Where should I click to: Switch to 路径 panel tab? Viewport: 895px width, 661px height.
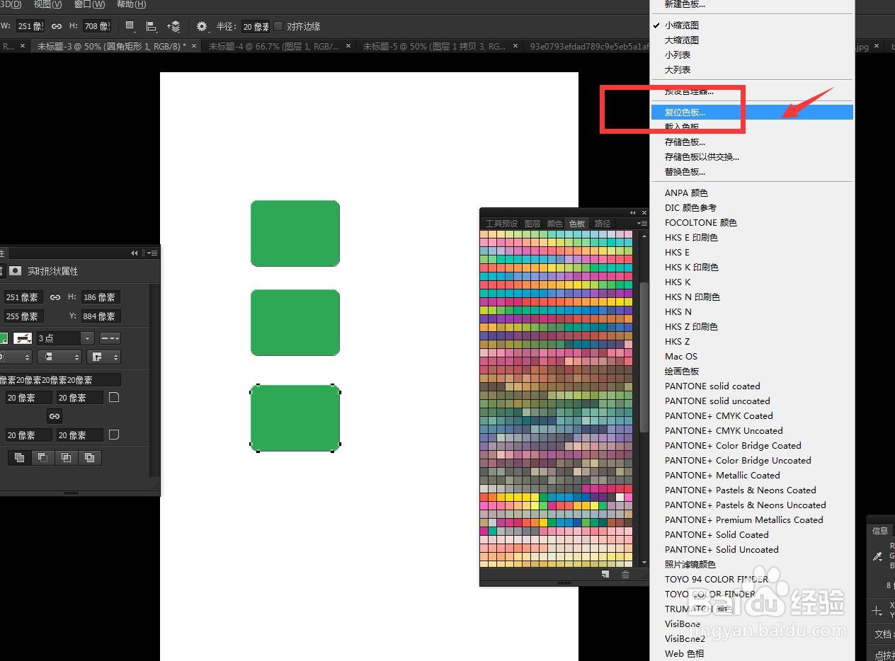[603, 224]
